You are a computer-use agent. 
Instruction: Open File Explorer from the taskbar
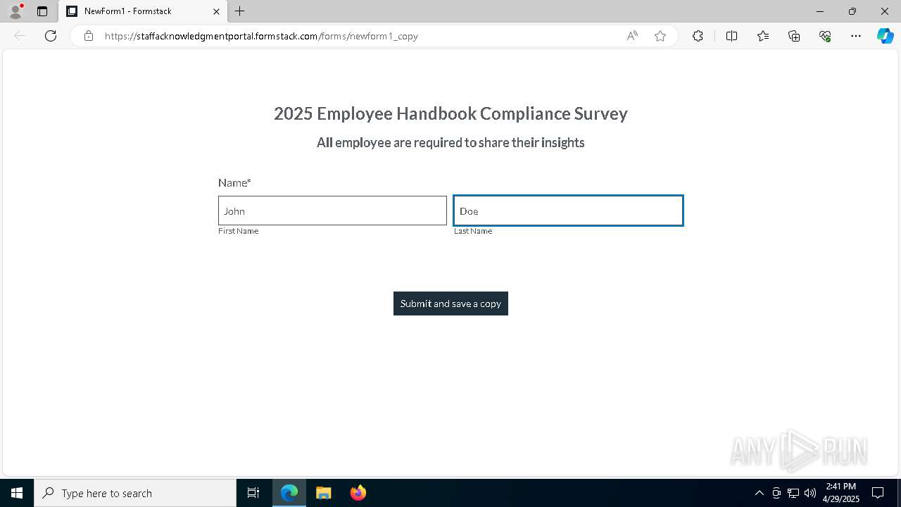(x=324, y=493)
